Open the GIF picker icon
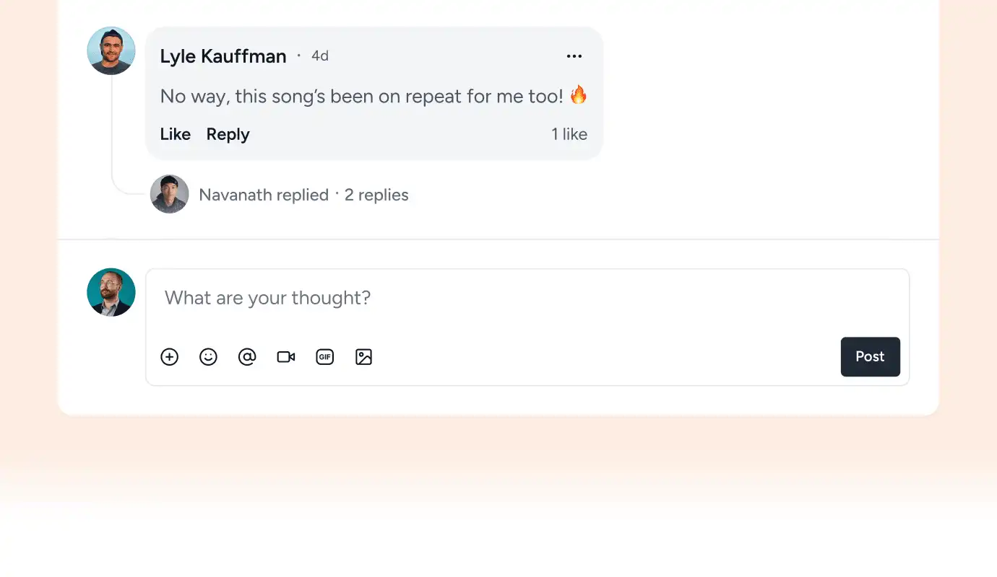 (x=325, y=357)
